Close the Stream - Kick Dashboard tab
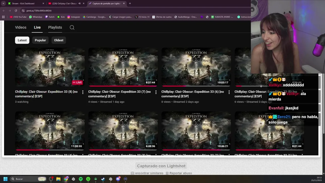The width and height of the screenshot is (325, 183). (43, 4)
